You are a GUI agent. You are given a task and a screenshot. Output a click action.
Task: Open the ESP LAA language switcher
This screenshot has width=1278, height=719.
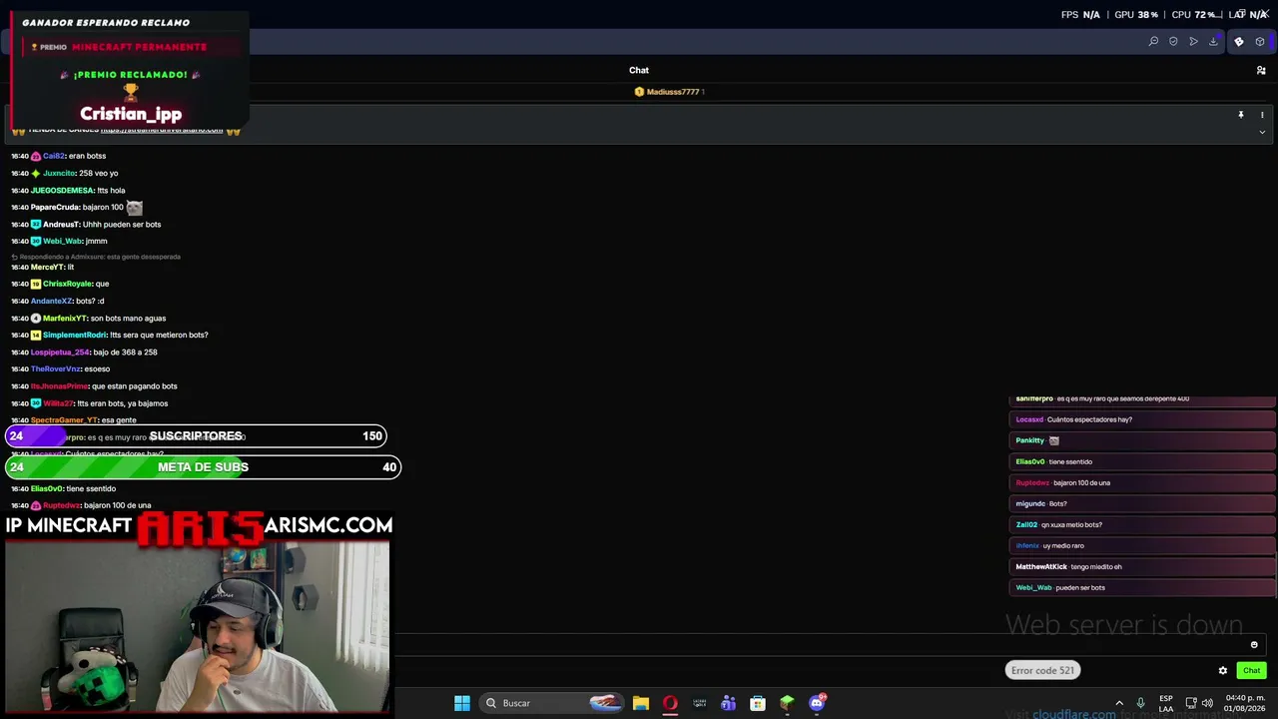pyautogui.click(x=1166, y=703)
